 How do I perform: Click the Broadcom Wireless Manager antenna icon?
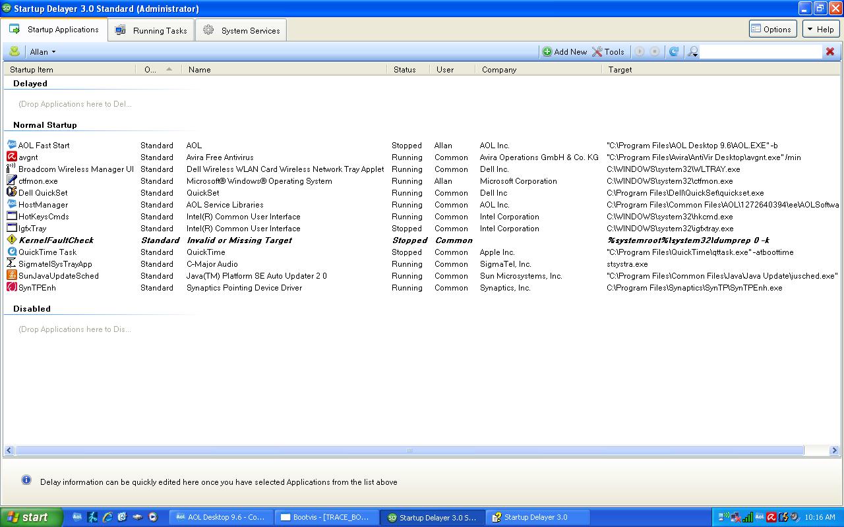click(x=12, y=169)
